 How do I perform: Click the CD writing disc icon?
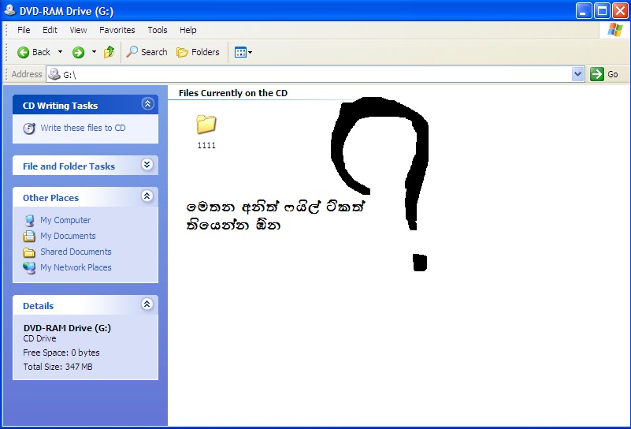click(x=29, y=128)
